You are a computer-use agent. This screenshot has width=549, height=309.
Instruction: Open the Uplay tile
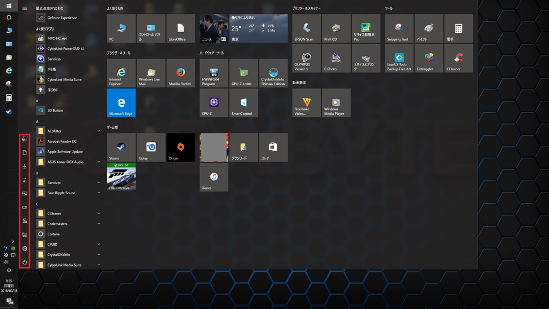(x=151, y=147)
